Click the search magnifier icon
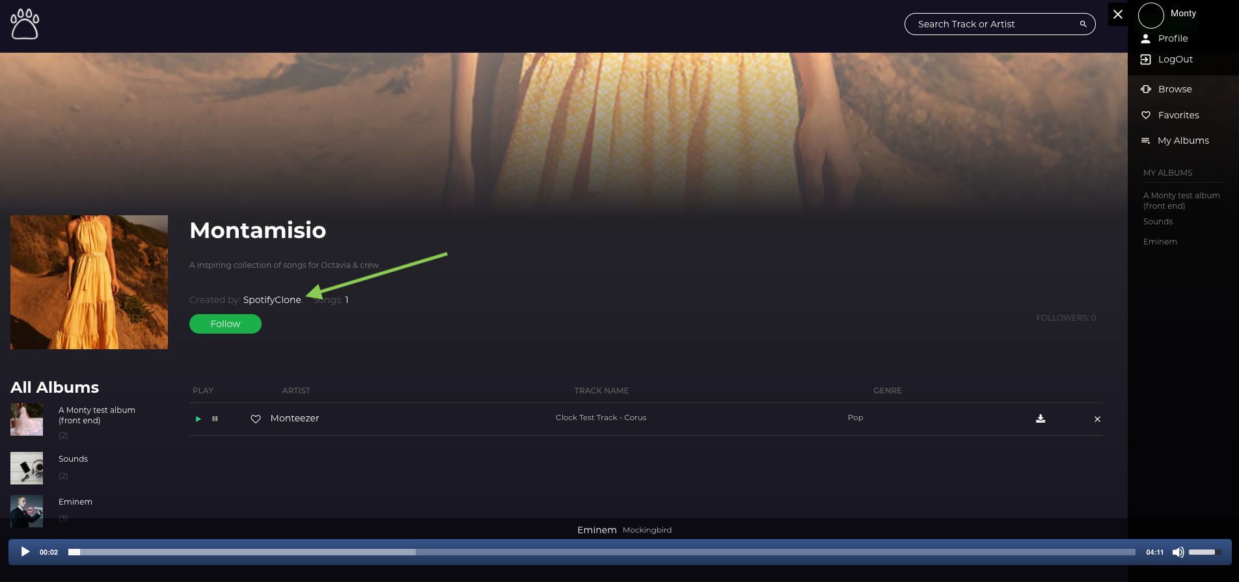This screenshot has height=582, width=1239. [x=1083, y=24]
